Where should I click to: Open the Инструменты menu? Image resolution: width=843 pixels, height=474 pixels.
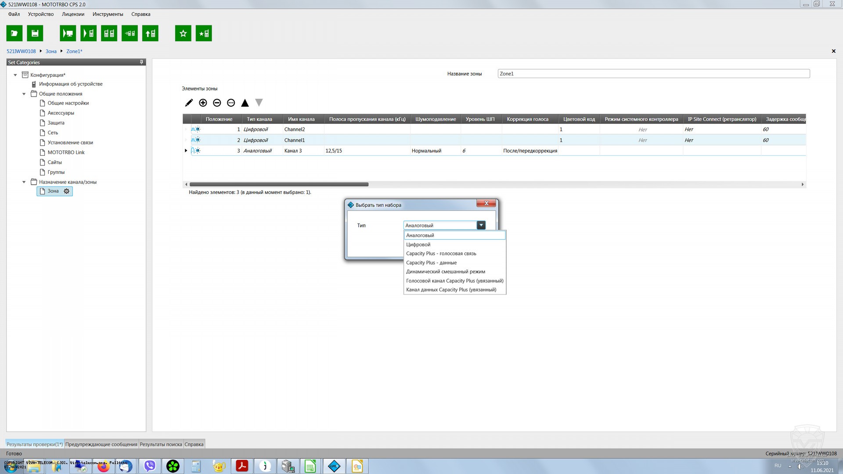click(x=108, y=14)
